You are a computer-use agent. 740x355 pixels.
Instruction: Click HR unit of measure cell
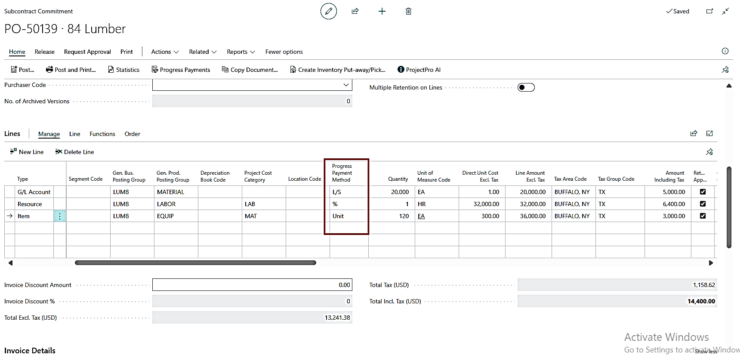(437, 204)
